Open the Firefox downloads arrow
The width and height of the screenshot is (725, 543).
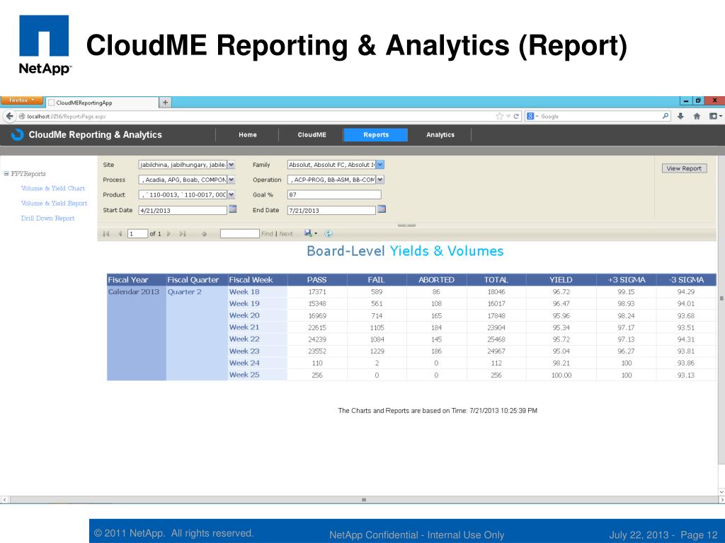[x=680, y=117]
